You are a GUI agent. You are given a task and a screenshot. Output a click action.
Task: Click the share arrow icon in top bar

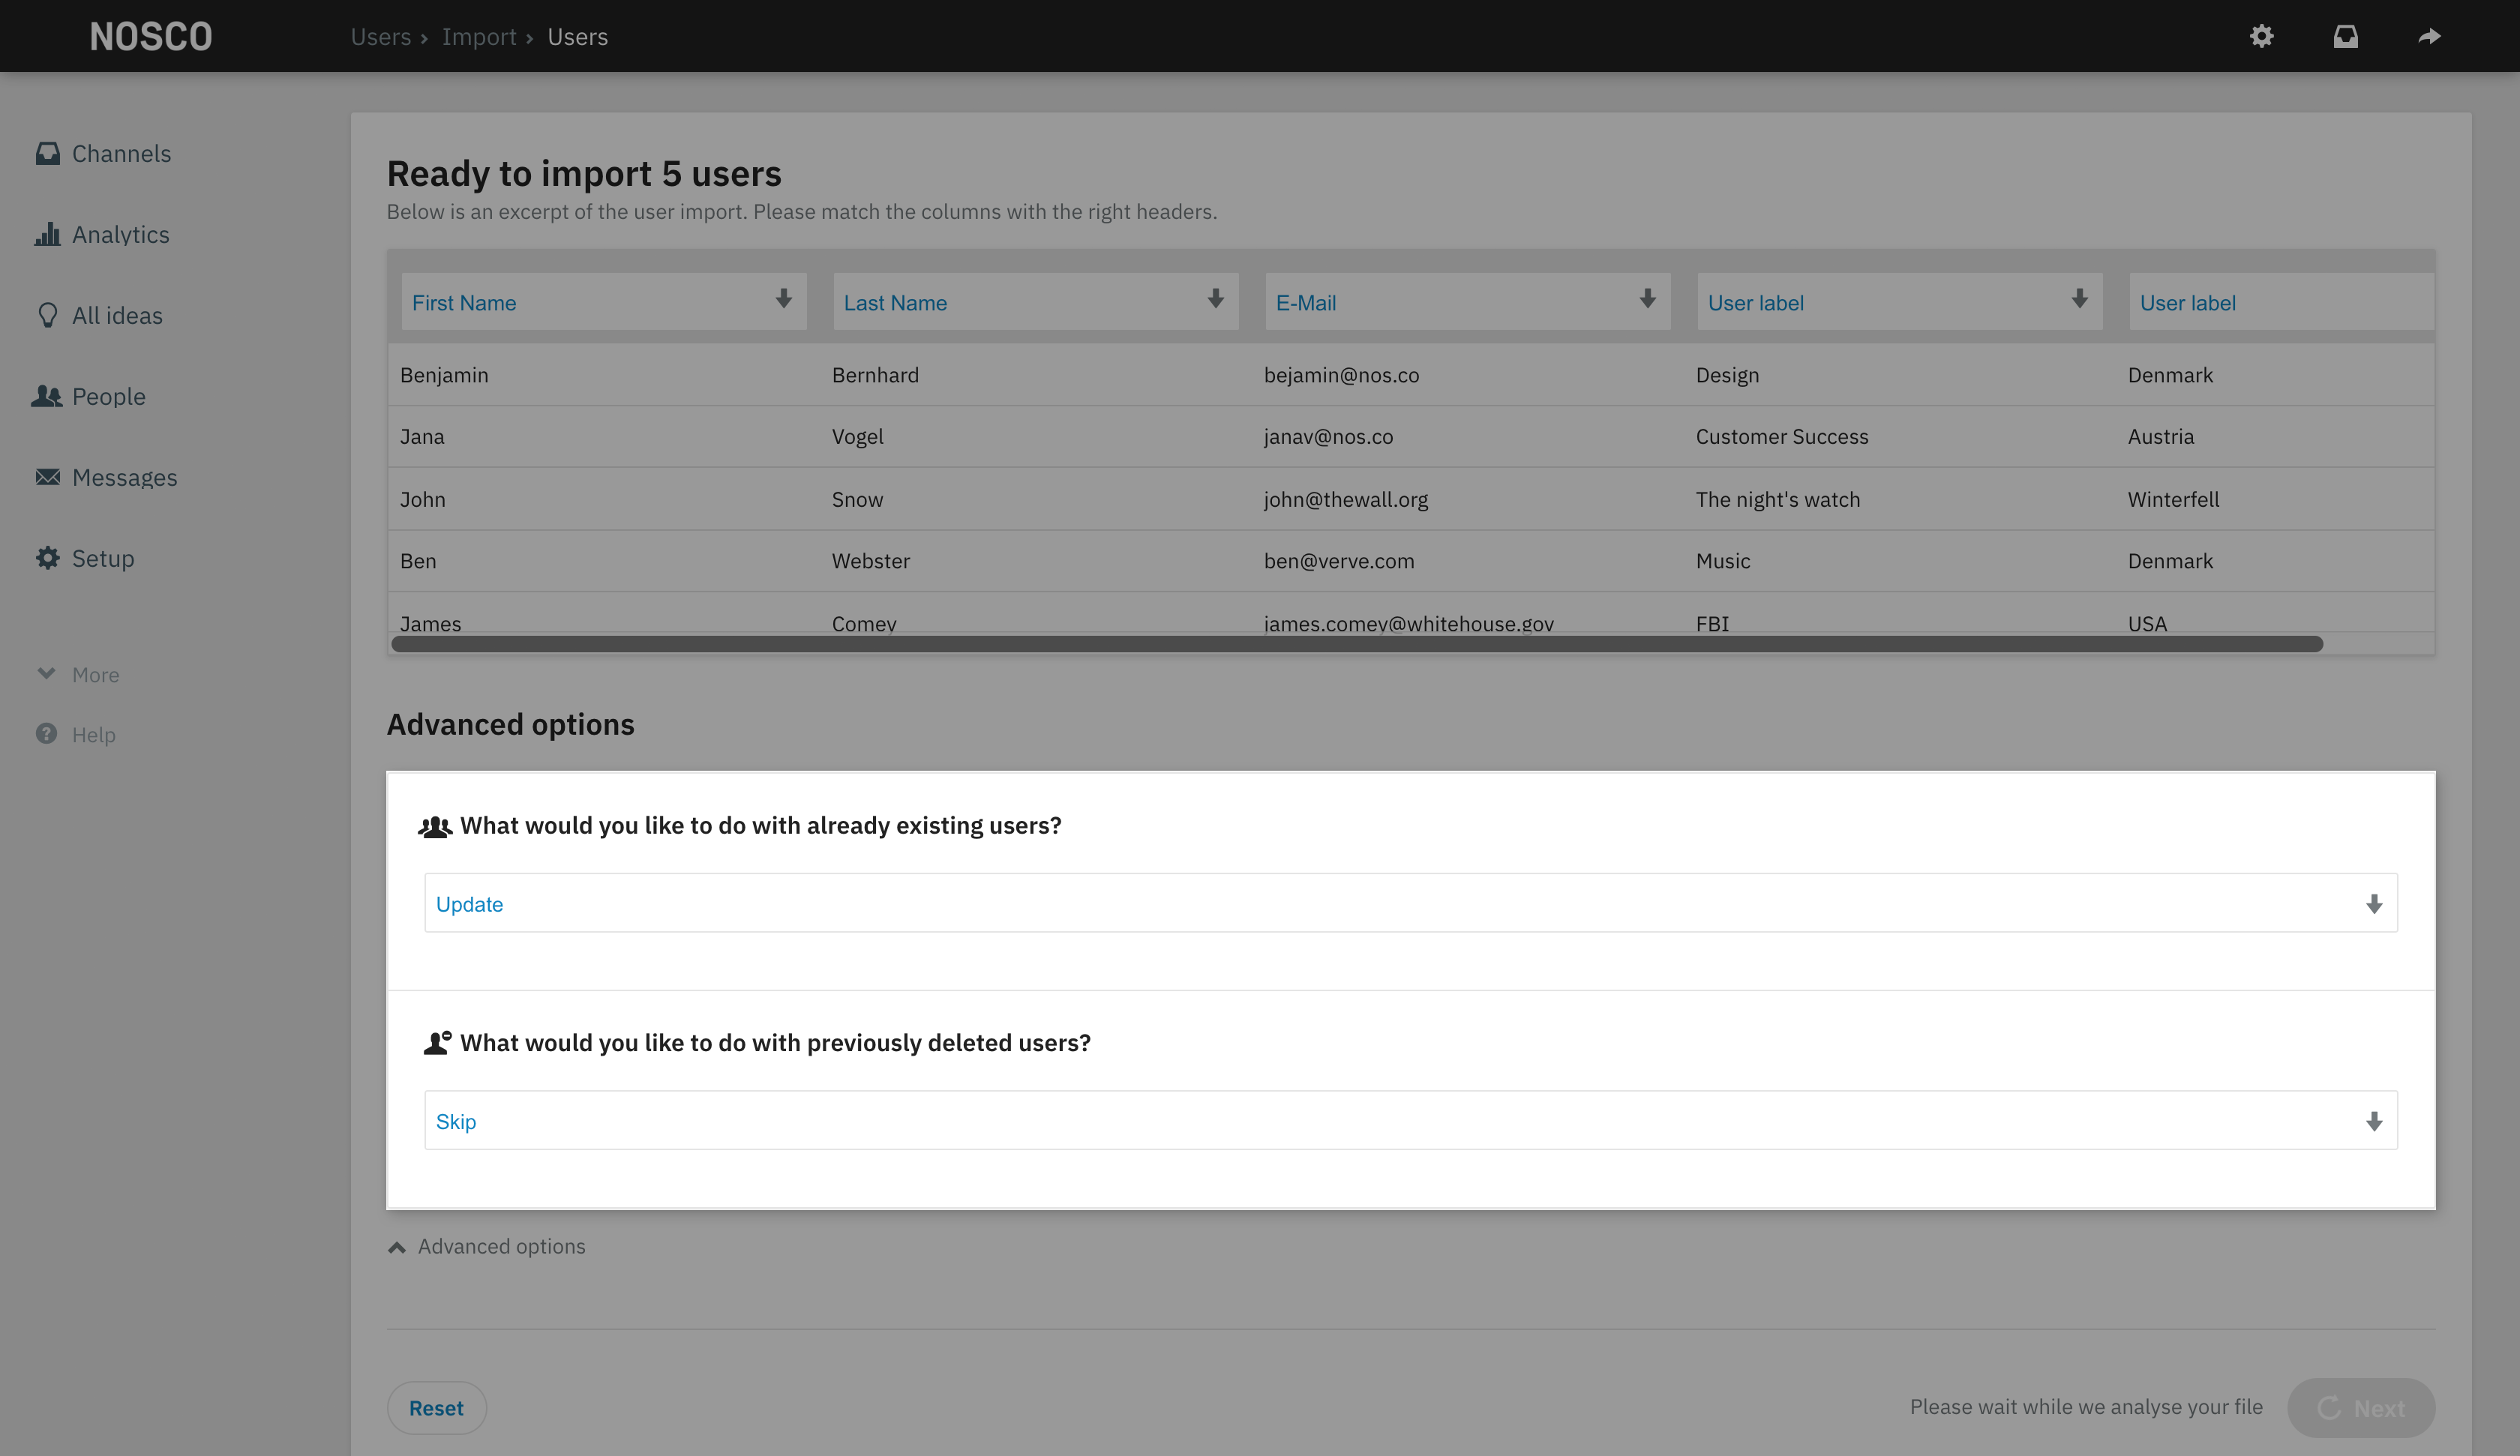2429,37
